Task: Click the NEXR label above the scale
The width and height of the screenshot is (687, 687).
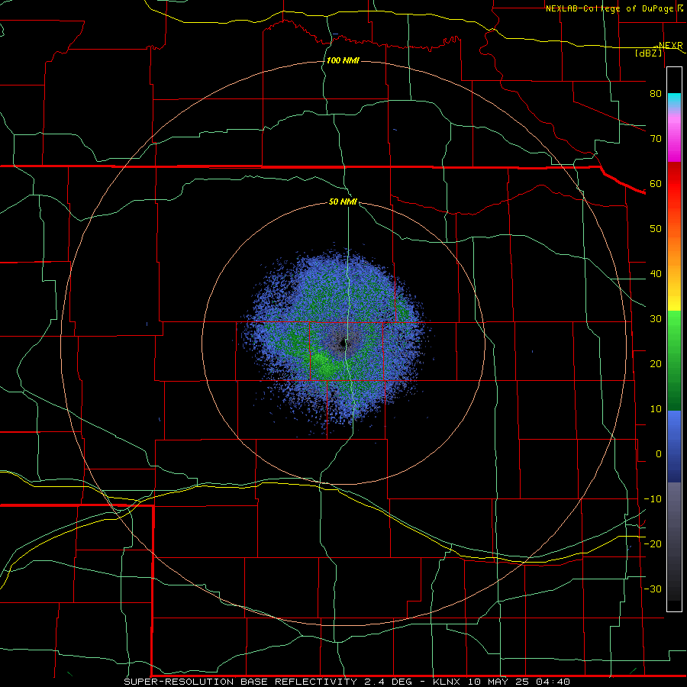Action: (670, 45)
